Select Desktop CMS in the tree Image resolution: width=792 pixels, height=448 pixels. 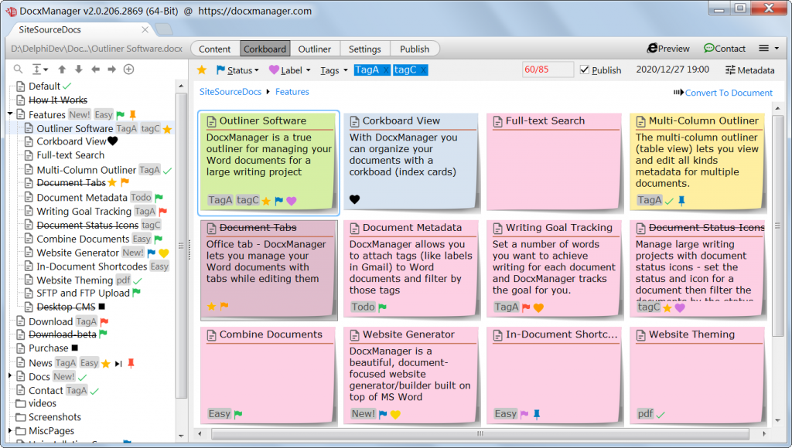click(x=66, y=307)
